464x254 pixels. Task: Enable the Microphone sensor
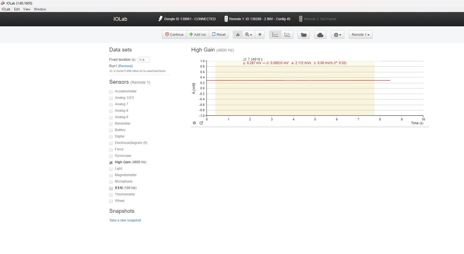(111, 182)
